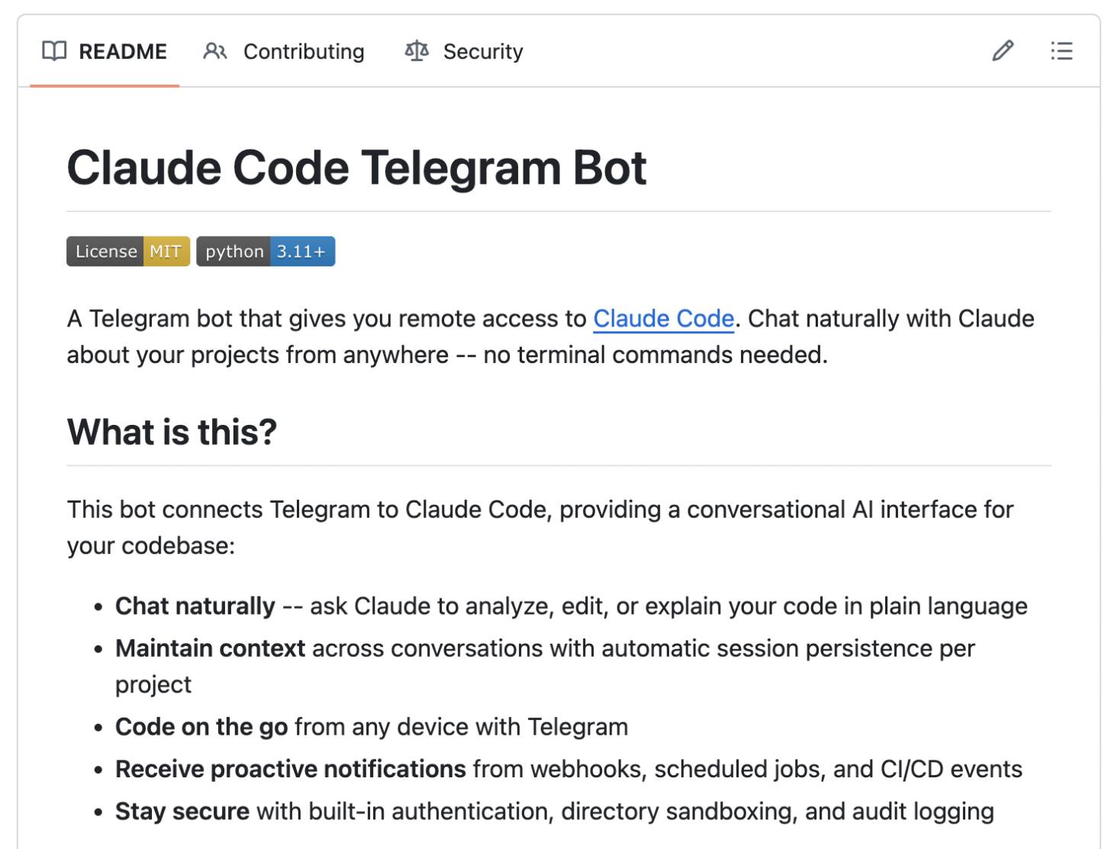Open the Security tab
The width and height of the screenshot is (1111, 849).
pos(482,51)
